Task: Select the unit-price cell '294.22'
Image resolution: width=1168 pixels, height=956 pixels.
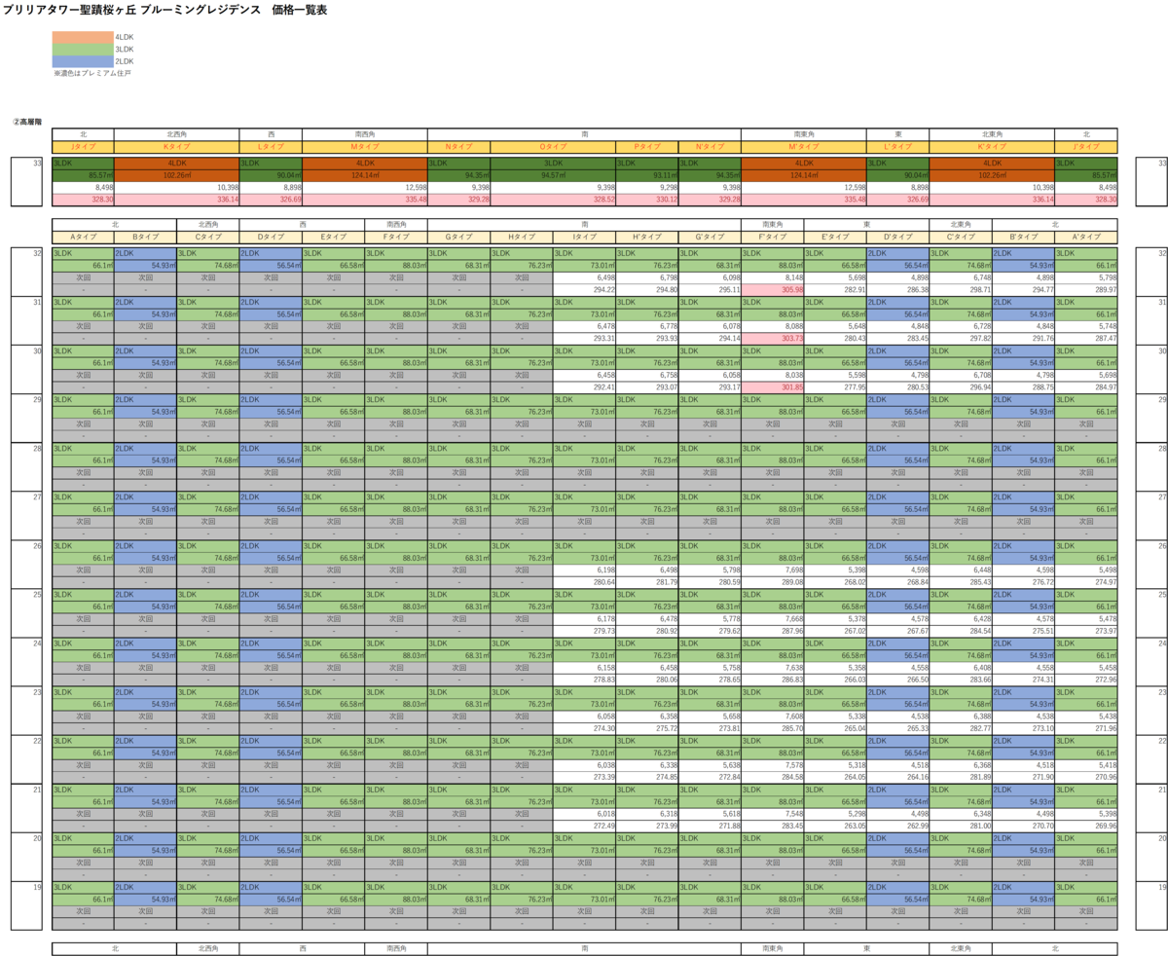Action: [584, 289]
